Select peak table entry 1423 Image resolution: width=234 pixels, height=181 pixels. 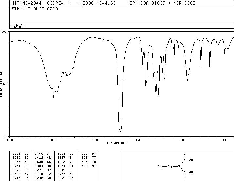point(43,158)
